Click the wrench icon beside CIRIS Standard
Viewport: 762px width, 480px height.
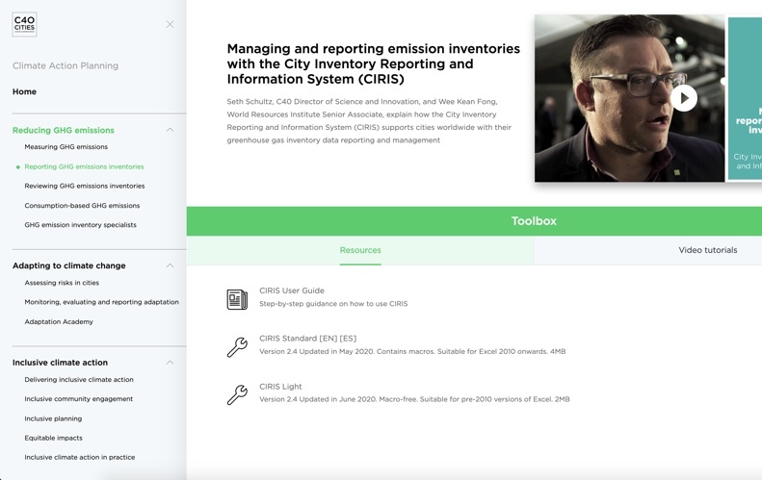(237, 346)
